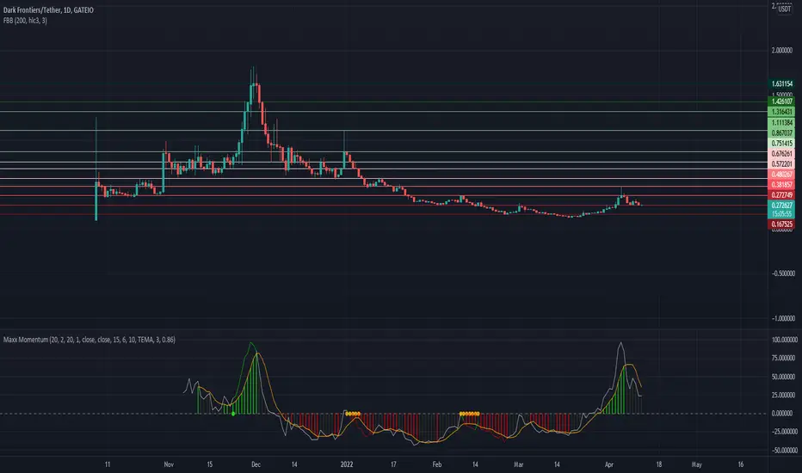Click the 100.000000 momentum axis value
Image resolution: width=802 pixels, height=473 pixels.
(x=784, y=340)
